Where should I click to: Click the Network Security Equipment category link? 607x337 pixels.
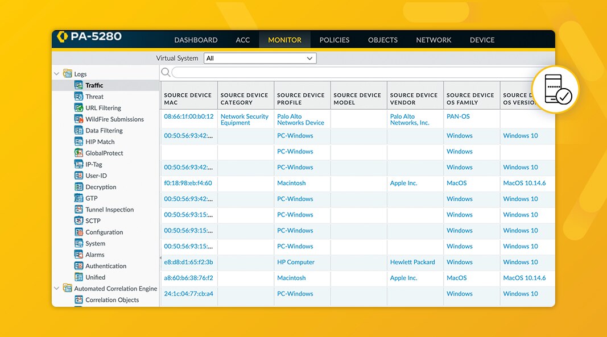point(244,119)
